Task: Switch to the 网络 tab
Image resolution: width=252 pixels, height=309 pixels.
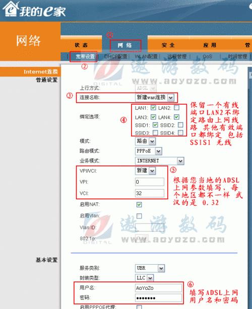Action: (124, 45)
